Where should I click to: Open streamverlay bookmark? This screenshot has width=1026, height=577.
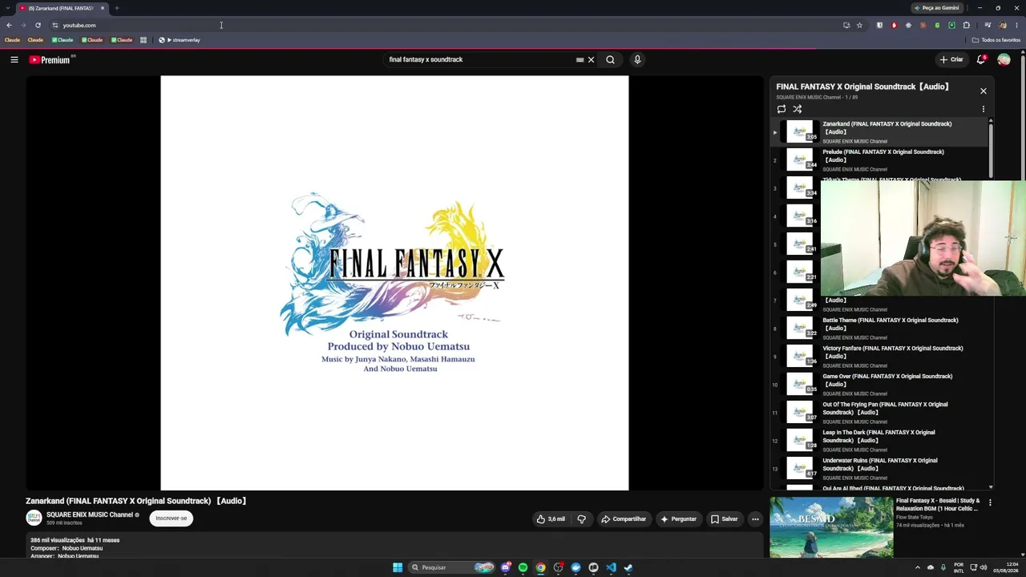(x=180, y=40)
